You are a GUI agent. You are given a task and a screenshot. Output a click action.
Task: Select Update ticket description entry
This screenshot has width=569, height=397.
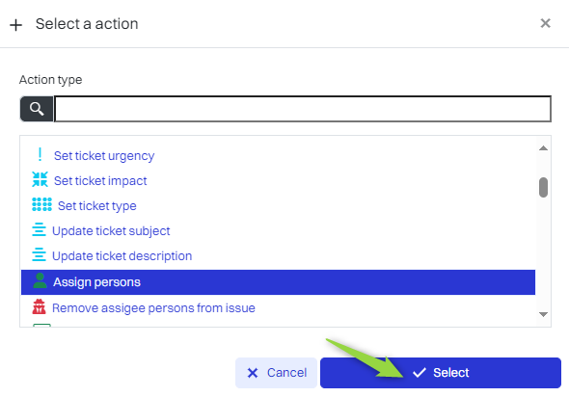click(122, 256)
